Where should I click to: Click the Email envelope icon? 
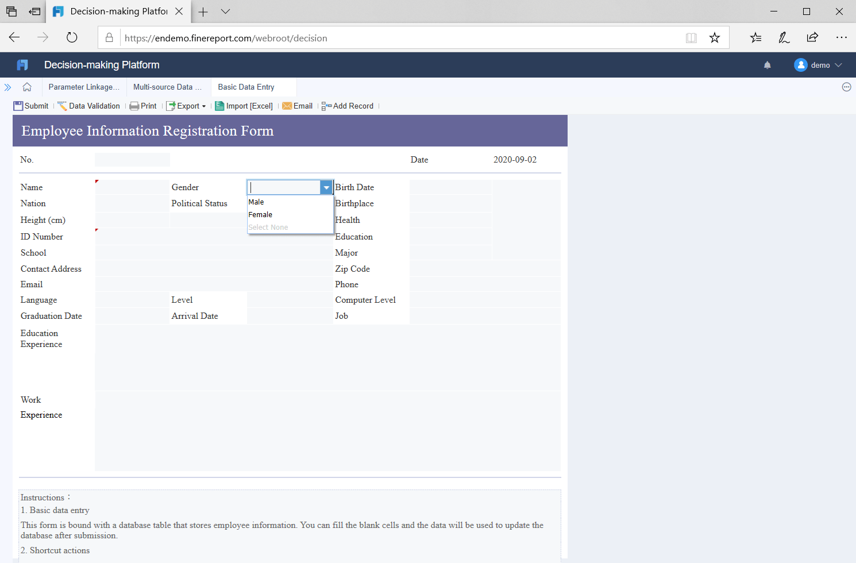click(x=287, y=106)
